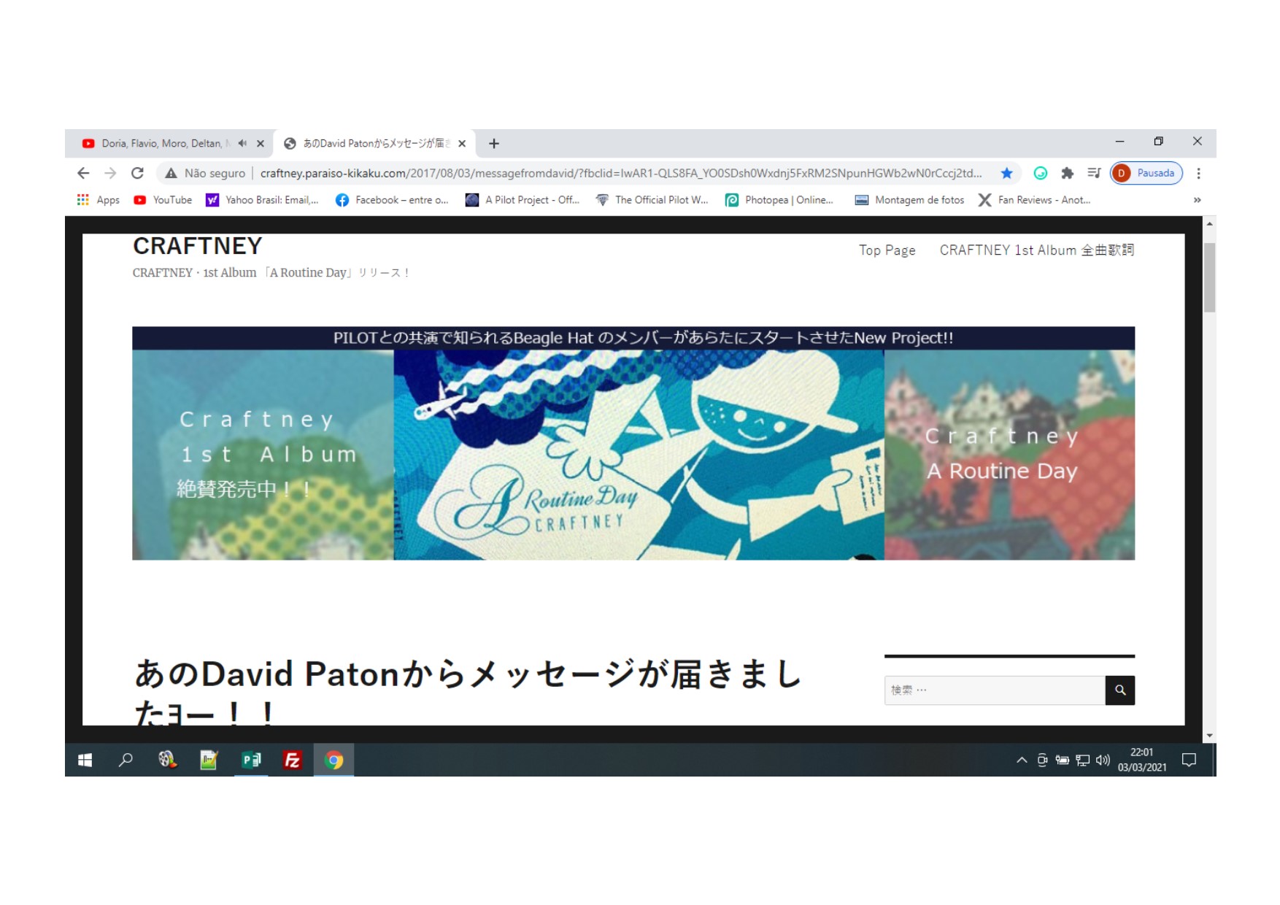Close the David Paton message tab
Image resolution: width=1280 pixels, height=905 pixels.
click(462, 144)
